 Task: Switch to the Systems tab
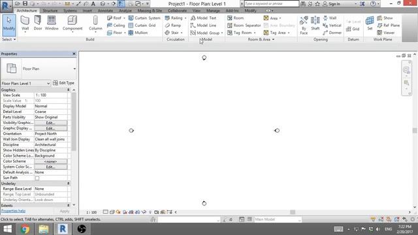[70, 10]
